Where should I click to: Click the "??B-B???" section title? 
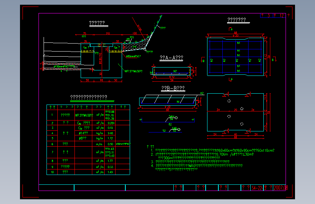tap(173, 88)
